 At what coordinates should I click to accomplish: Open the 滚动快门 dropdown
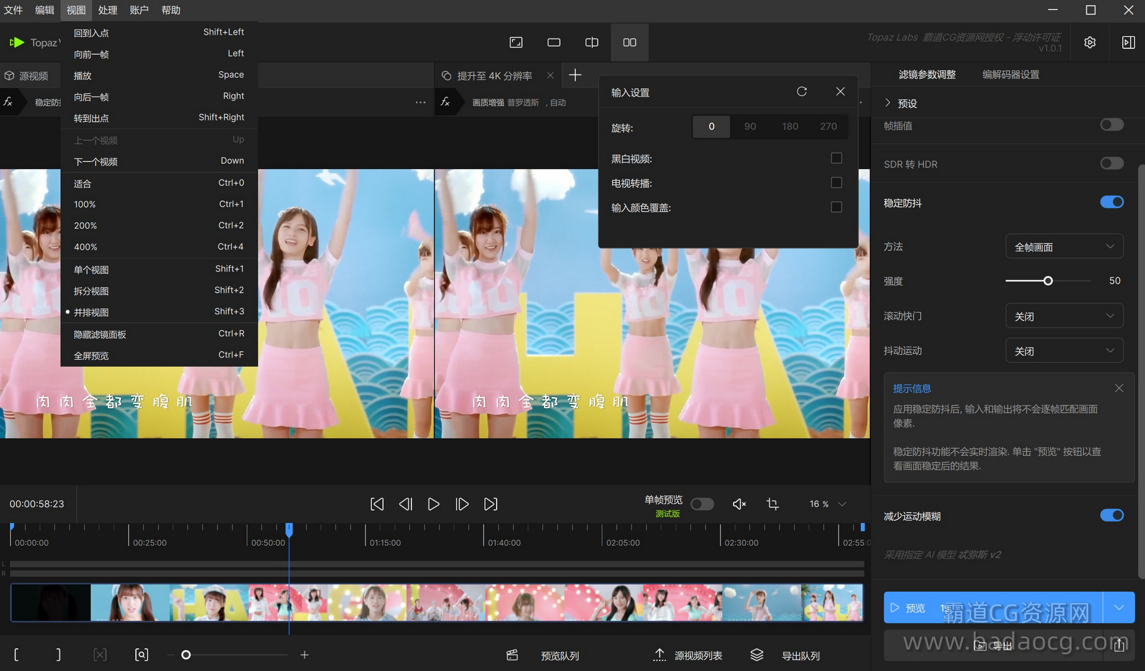click(x=1064, y=316)
